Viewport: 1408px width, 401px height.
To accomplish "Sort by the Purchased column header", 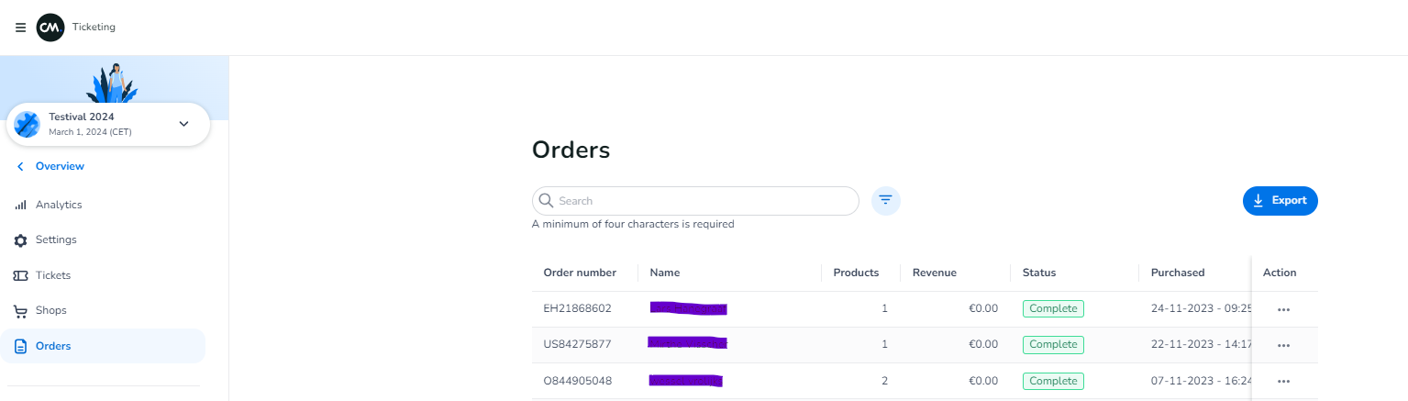I will click(1177, 273).
